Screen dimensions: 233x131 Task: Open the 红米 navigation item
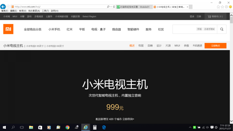coord(70,29)
